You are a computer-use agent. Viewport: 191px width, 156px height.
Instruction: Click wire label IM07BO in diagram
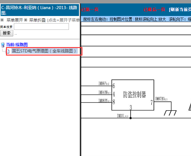click(x=161, y=99)
